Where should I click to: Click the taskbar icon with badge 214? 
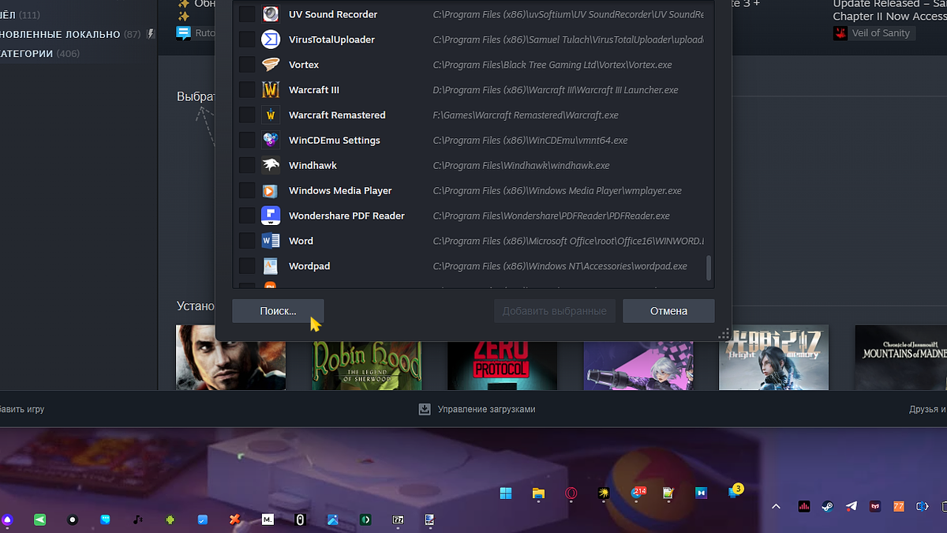638,494
